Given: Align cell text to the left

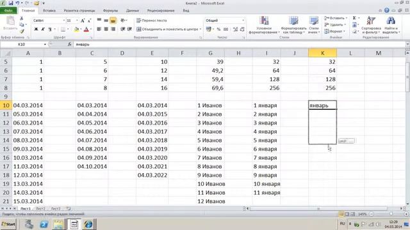Looking at the screenshot, I should [99, 29].
